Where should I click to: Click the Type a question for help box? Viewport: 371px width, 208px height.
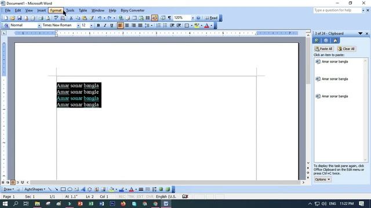[x=337, y=10]
